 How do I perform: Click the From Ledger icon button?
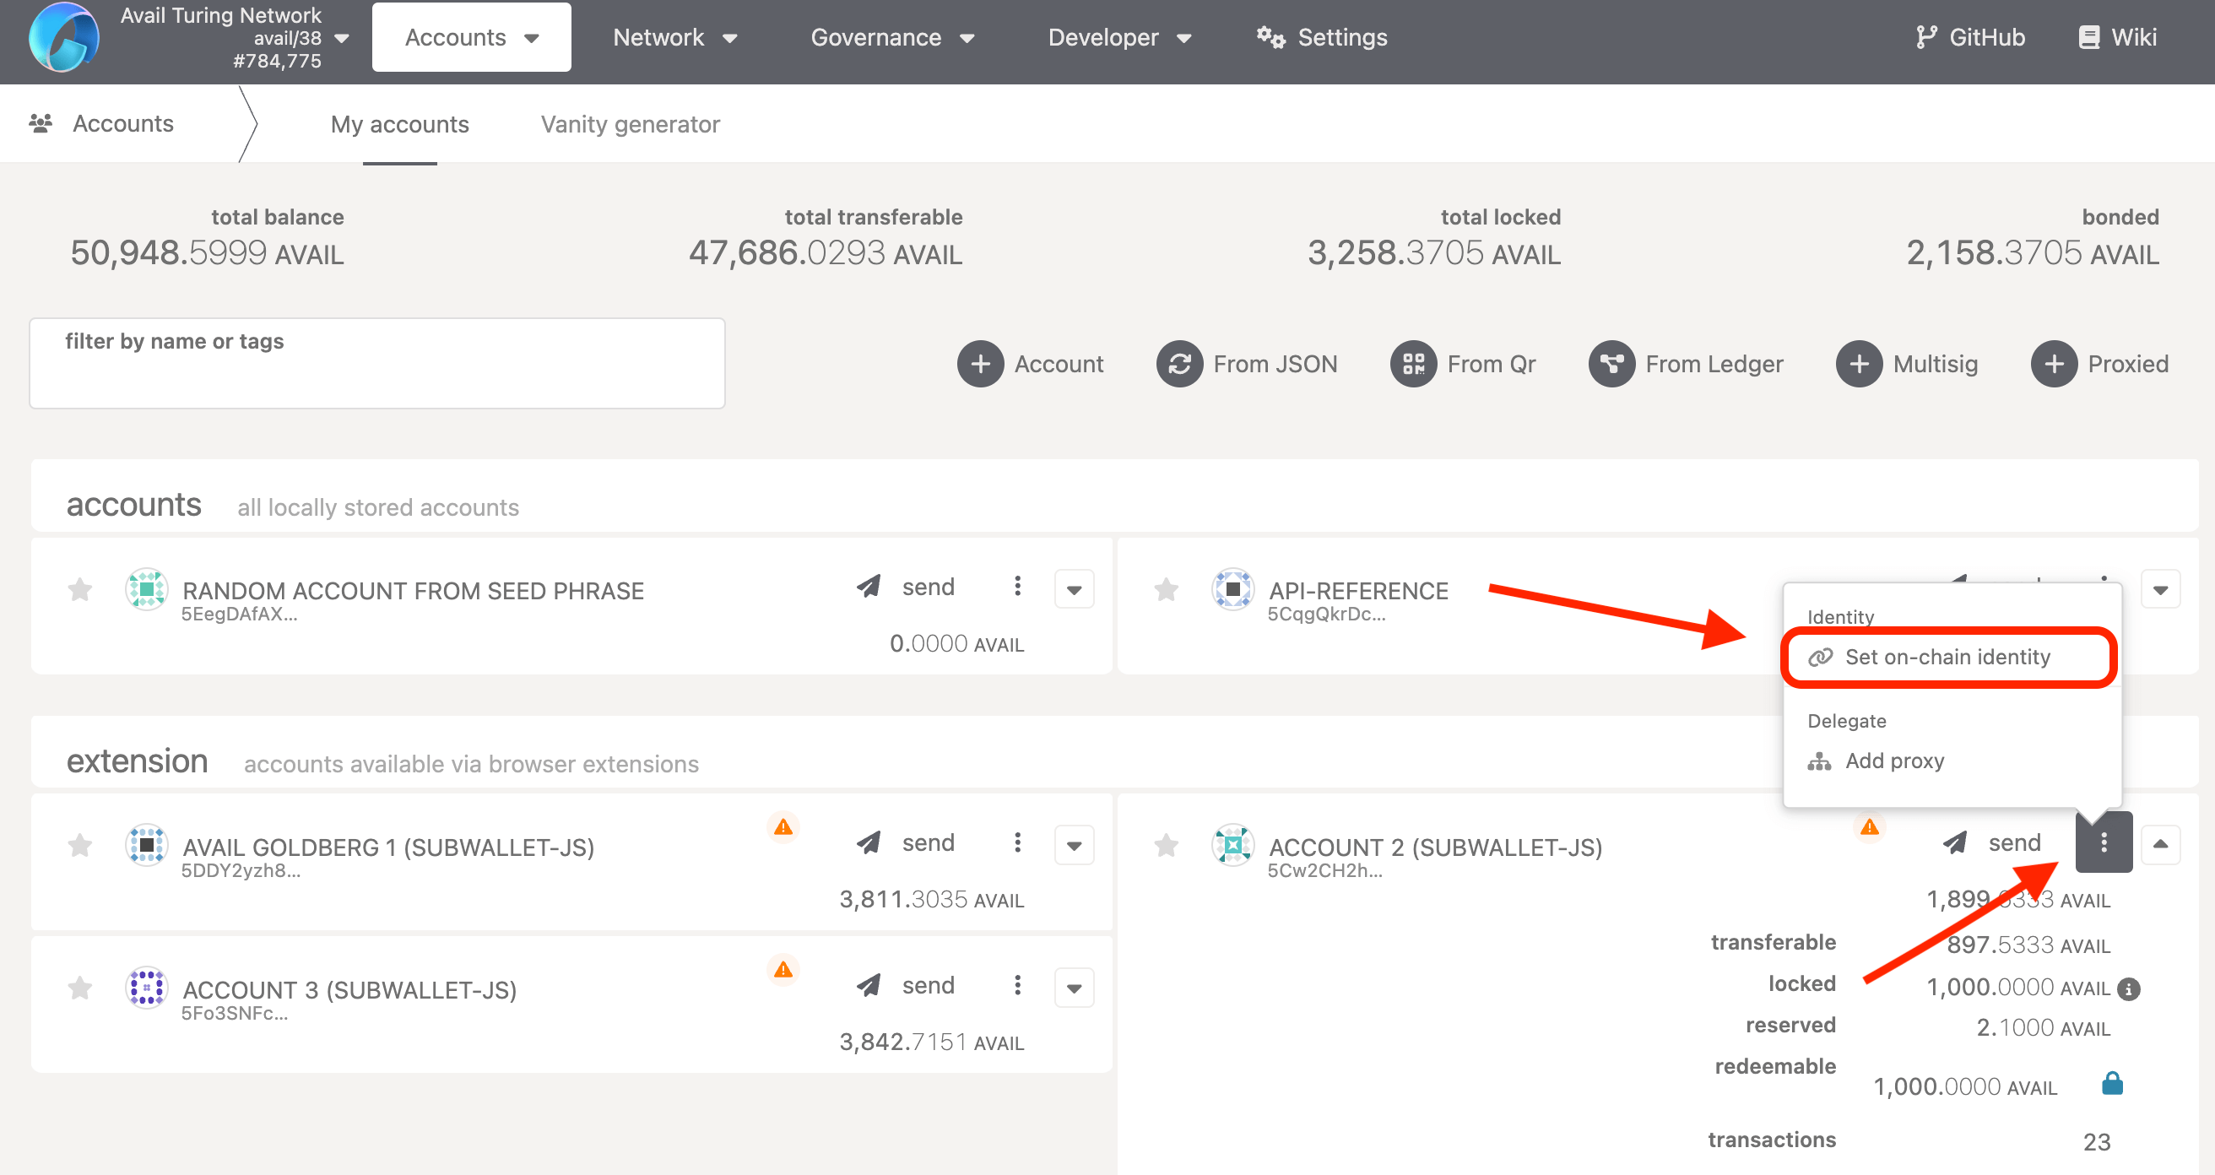click(x=1611, y=364)
